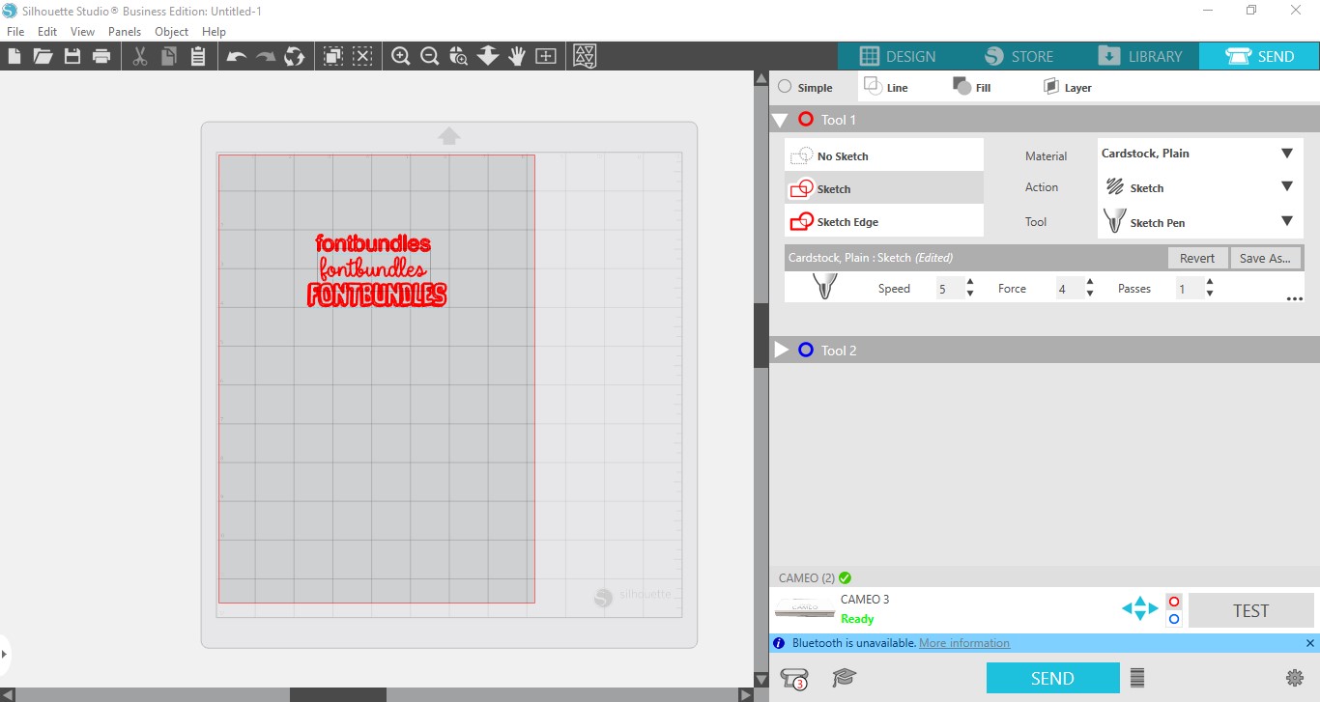Create a new document with the blank page icon

coord(14,56)
